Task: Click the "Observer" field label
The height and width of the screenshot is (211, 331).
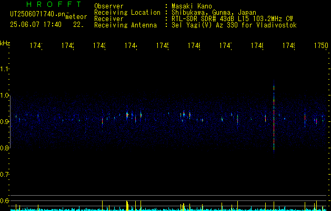Action: [x=109, y=6]
